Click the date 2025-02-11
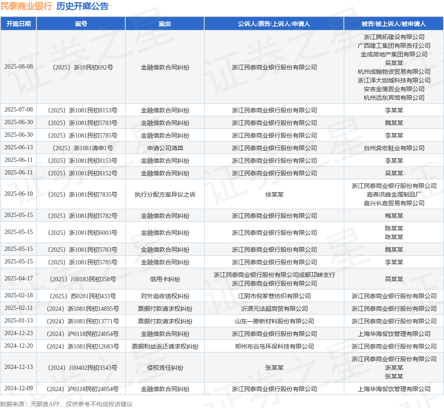This screenshot has width=444, height=408. [x=19, y=308]
